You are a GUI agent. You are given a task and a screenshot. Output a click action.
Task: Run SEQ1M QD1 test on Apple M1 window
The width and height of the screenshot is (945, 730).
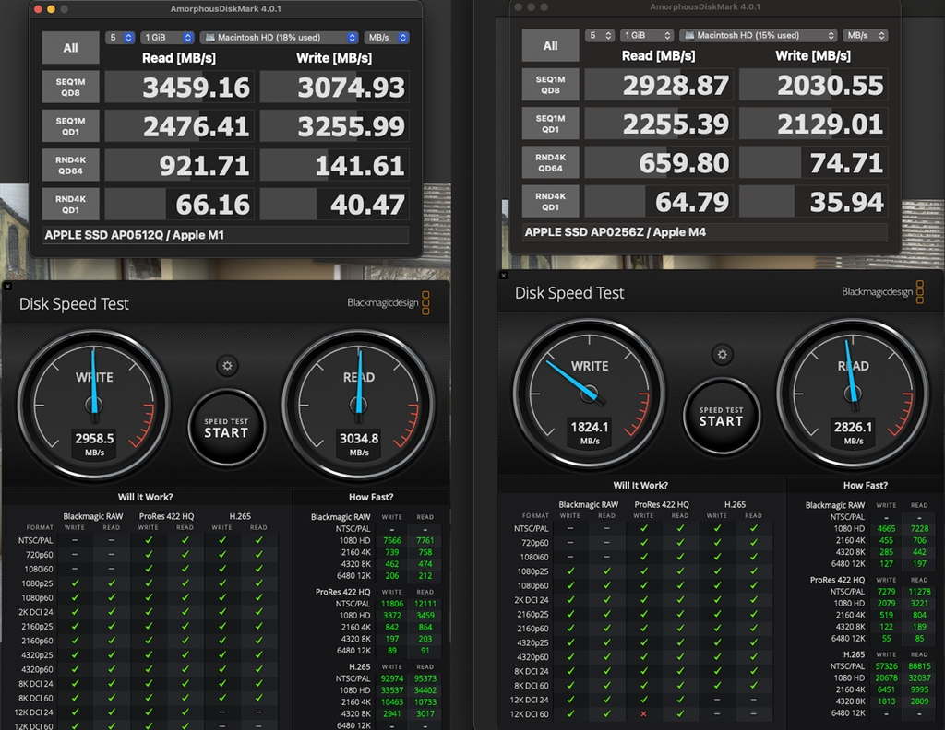pos(70,125)
